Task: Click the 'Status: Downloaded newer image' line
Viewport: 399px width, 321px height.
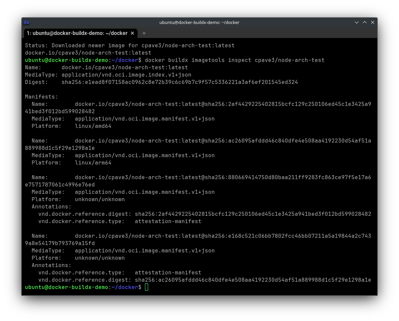Action: [x=130, y=45]
